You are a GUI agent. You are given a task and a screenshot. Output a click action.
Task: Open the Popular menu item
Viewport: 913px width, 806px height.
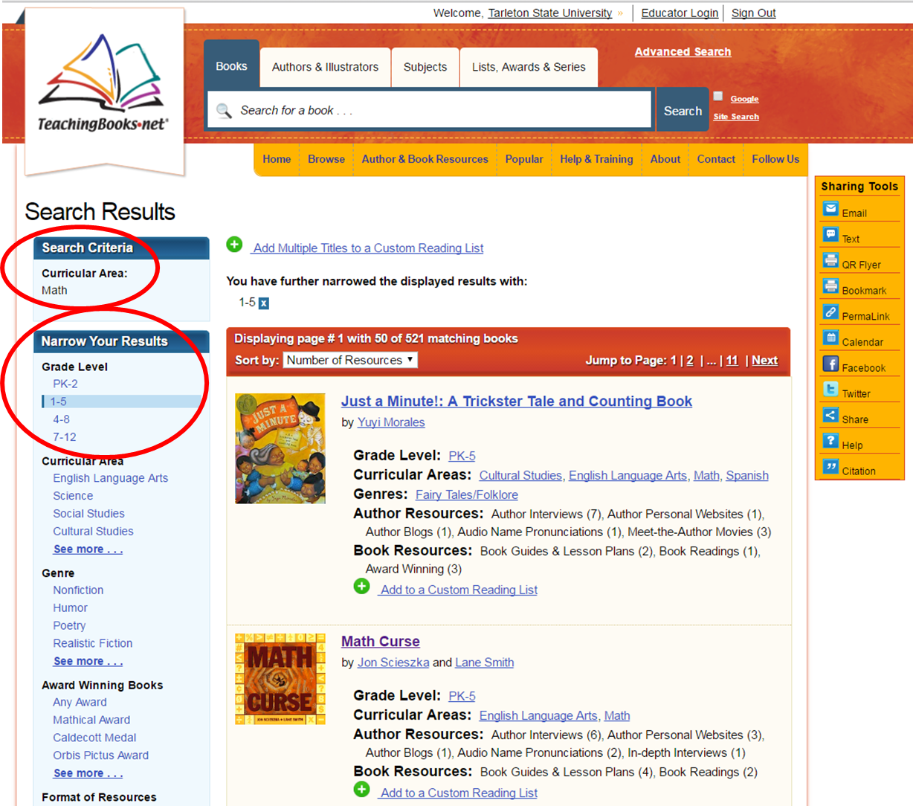[524, 159]
